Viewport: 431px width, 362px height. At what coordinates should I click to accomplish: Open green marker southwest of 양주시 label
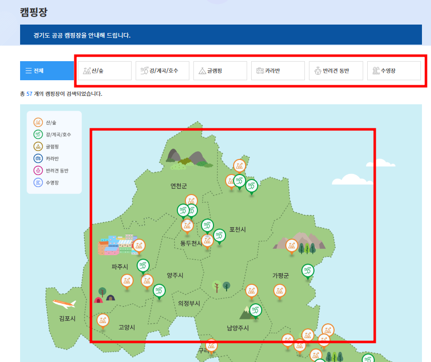pos(159,291)
